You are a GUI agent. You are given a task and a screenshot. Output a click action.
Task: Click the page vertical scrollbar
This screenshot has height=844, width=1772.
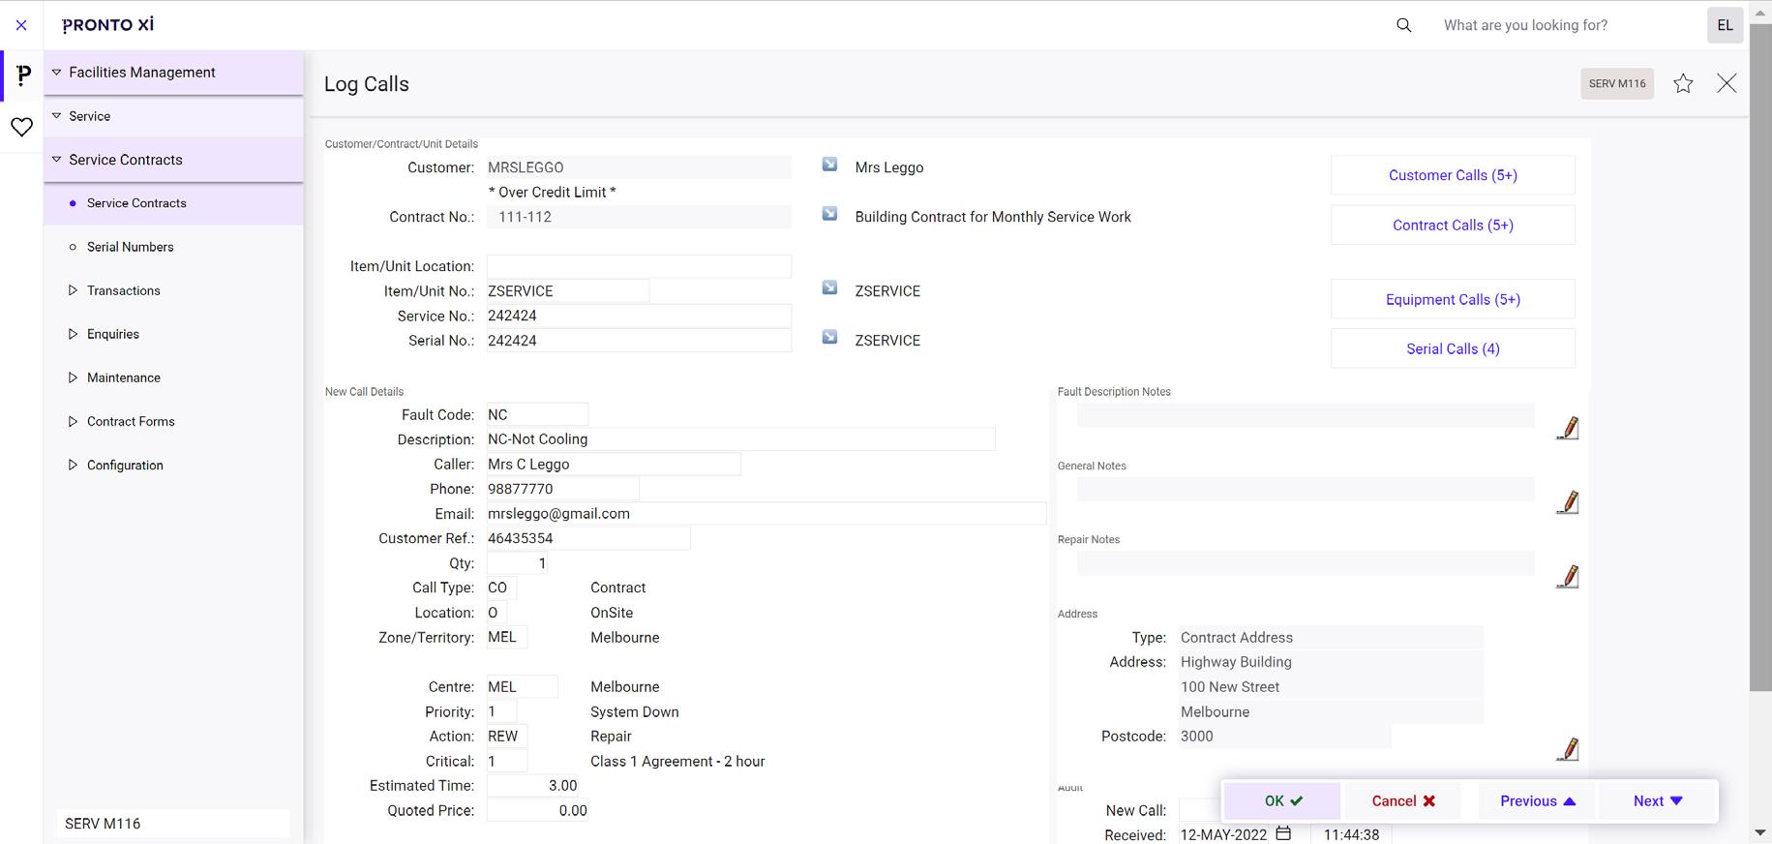(x=1760, y=358)
